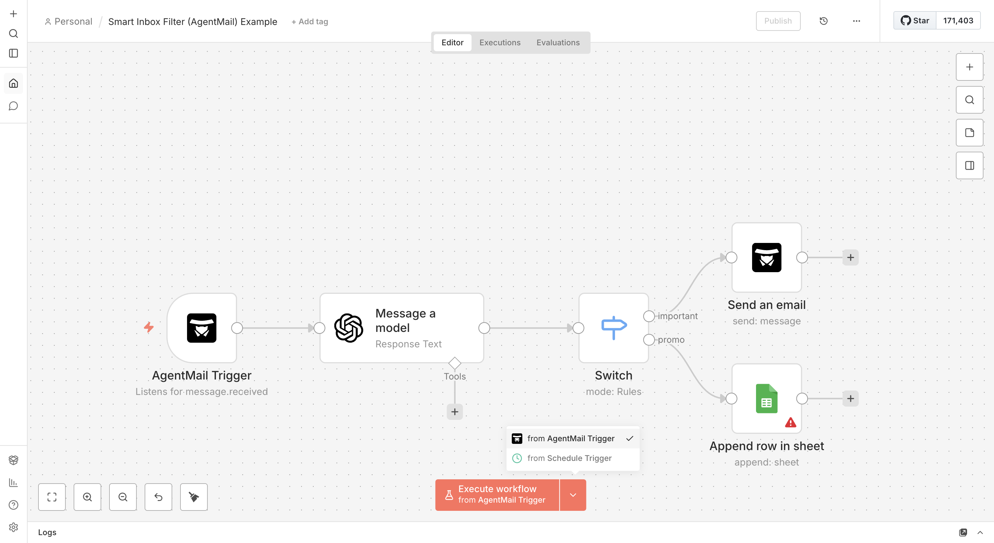Zoom in on the canvas

pos(87,497)
